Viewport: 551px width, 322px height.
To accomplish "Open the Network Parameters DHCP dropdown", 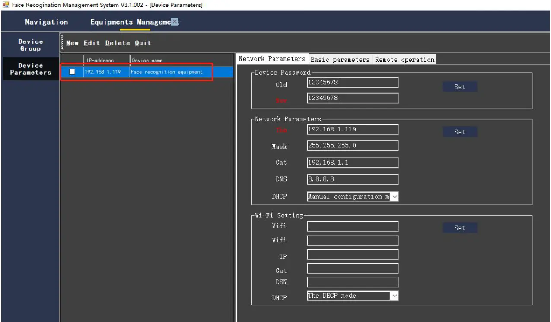I will click(395, 197).
